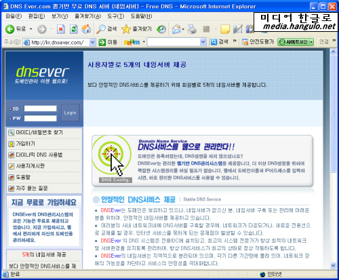Open the 아이디/비밀번호 찾기 link

pyautogui.click(x=39, y=132)
